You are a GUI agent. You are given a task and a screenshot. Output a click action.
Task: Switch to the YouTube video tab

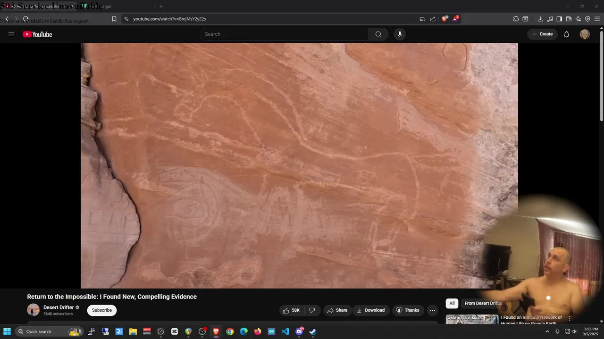point(39,6)
